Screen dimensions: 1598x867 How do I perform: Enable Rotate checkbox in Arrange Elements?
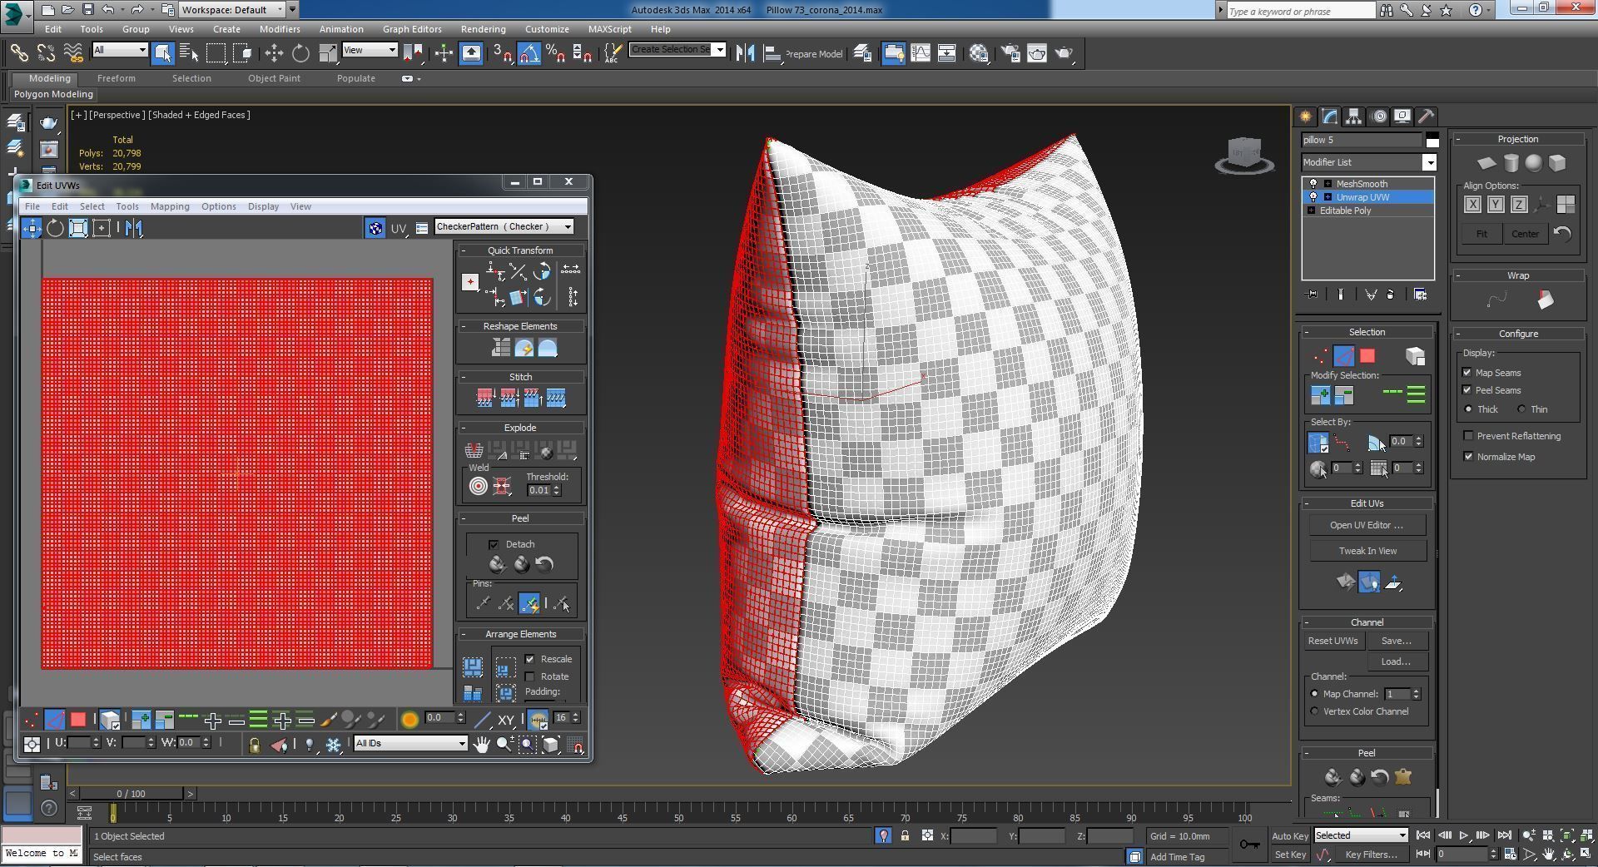pos(530,676)
